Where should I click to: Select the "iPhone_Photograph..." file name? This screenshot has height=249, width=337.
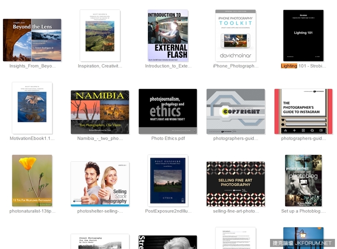235,66
